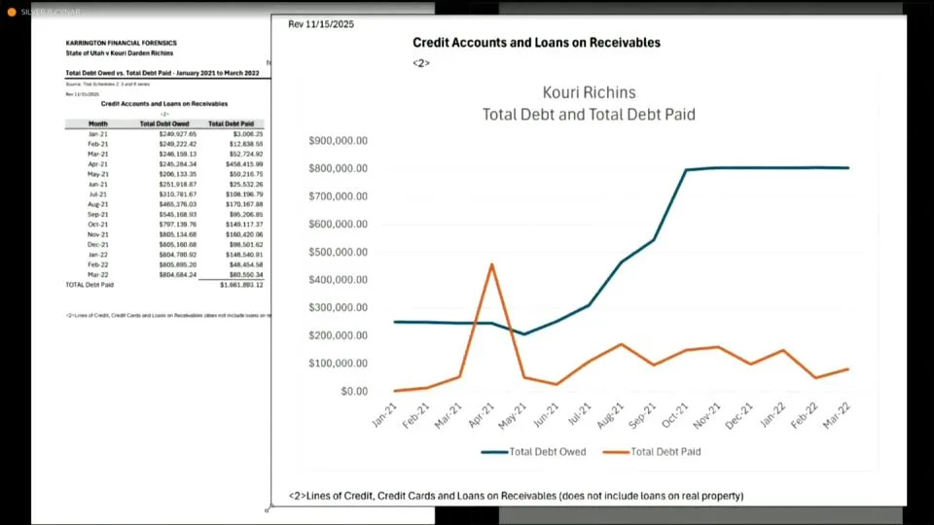
Task: Click the Apr-21 row in the table
Action: click(98, 163)
